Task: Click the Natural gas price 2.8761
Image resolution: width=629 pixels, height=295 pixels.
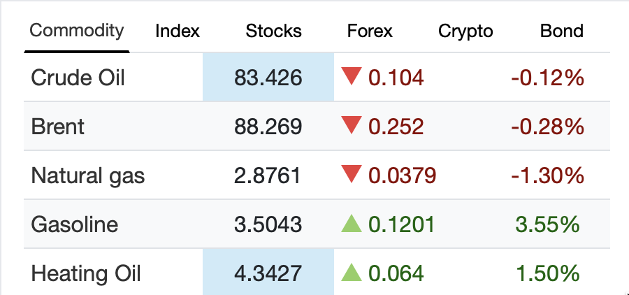Action: click(267, 175)
